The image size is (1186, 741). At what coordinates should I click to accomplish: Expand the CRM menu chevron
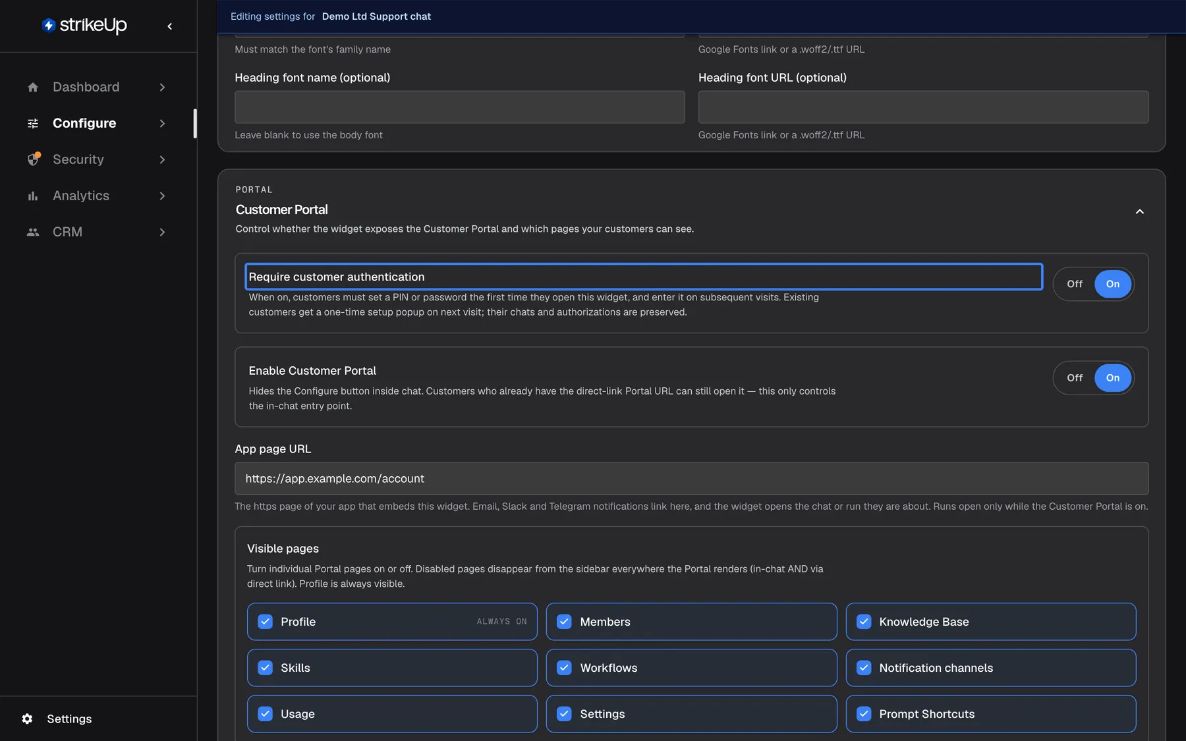[162, 232]
